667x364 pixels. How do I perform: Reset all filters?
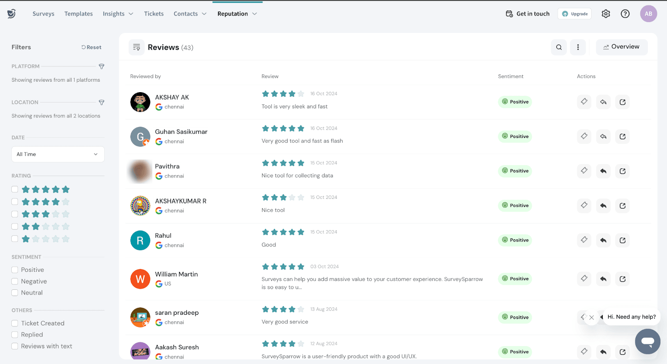point(91,48)
